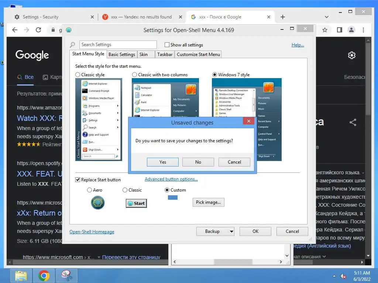This screenshot has width=378, height=283.
Task: Open the Chrome profile avatar
Action: [x=351, y=30]
